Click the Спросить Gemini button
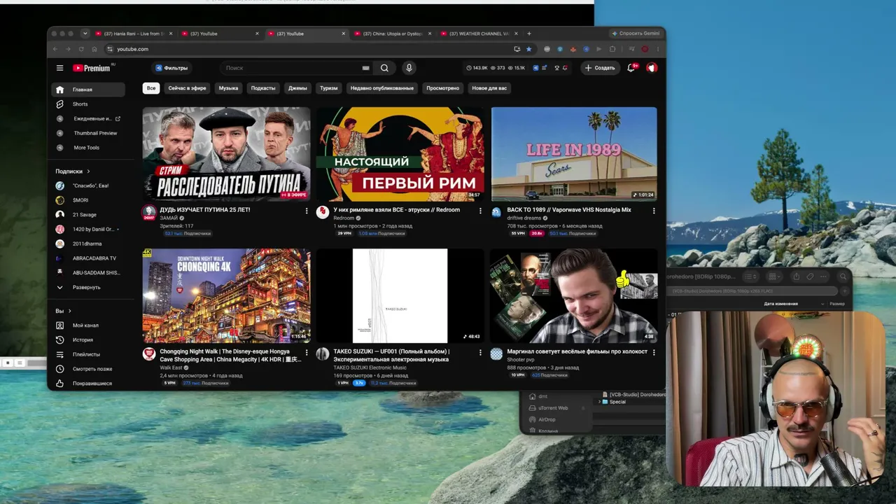The height and width of the screenshot is (504, 896). [636, 34]
